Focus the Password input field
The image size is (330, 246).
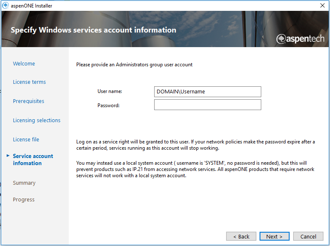click(x=207, y=105)
